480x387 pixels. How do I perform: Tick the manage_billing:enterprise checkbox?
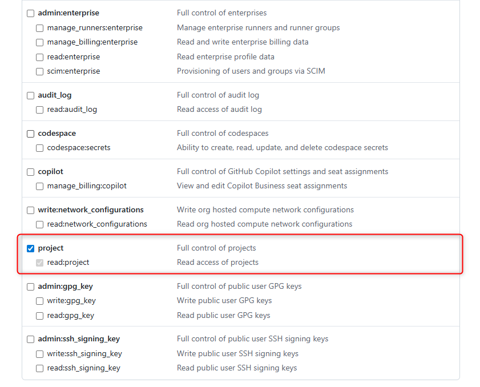pos(40,42)
